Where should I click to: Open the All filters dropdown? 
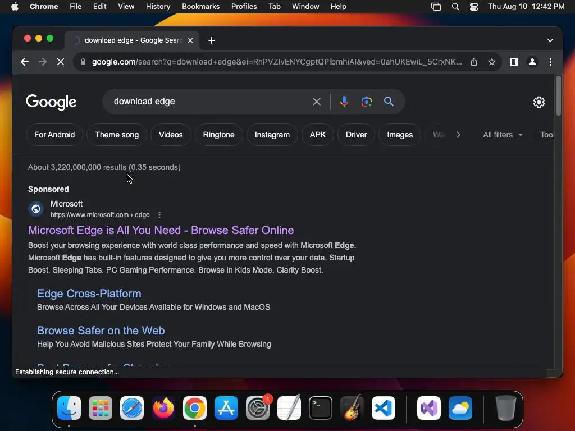[503, 135]
